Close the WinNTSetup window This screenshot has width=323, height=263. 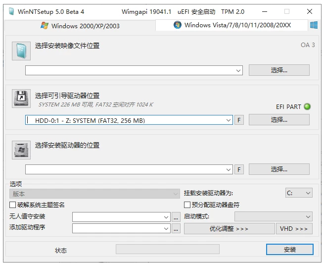click(310, 11)
